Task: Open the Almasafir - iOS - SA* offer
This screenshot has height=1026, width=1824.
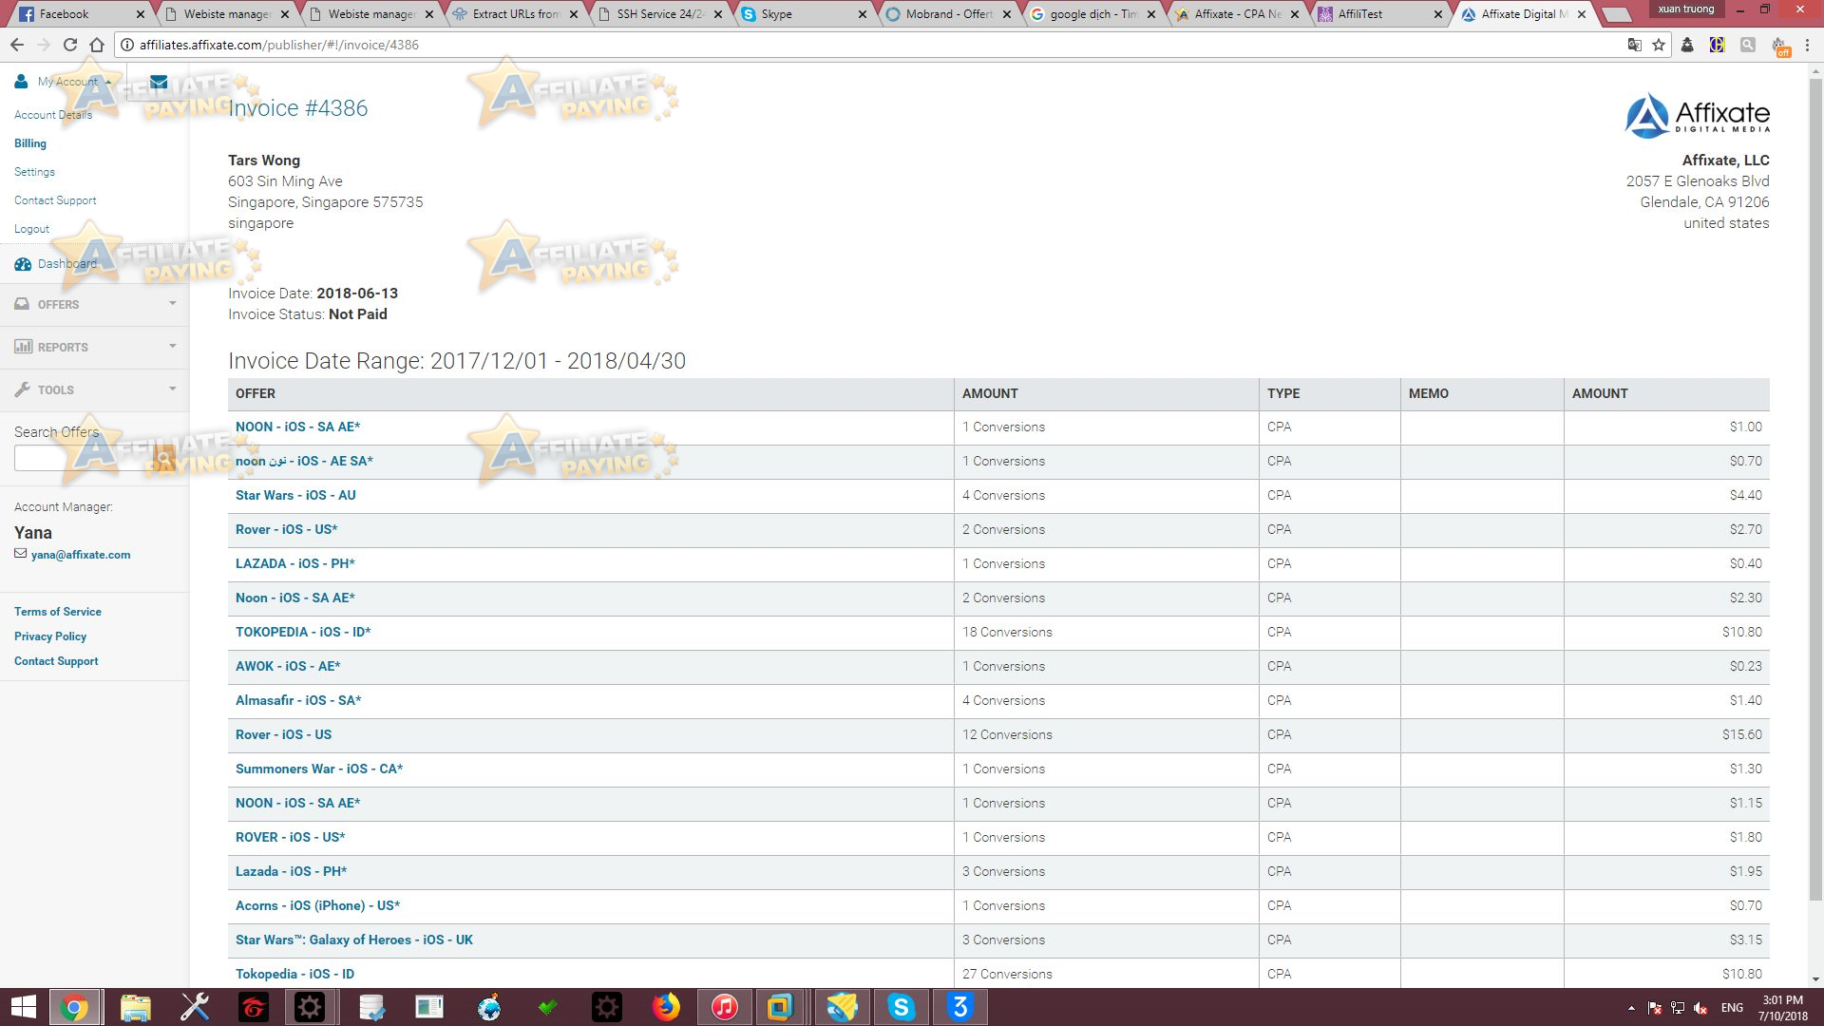Action: [x=298, y=700]
